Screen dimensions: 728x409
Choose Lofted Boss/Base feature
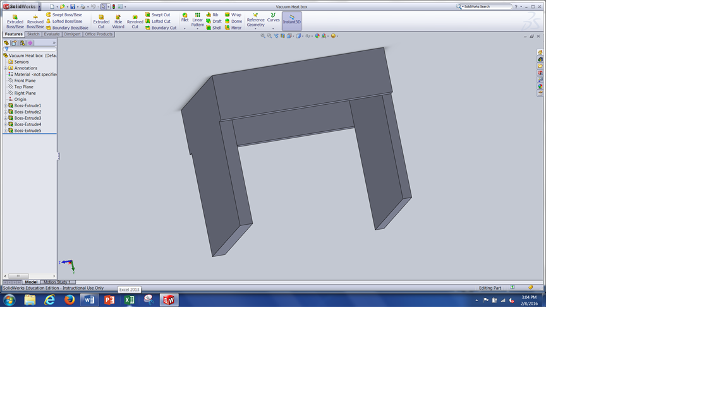64,21
